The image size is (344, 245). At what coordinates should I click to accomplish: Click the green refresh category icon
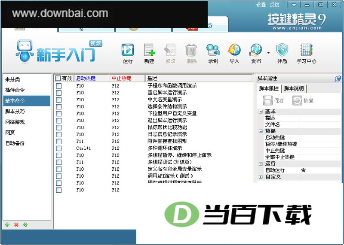tap(25, 224)
